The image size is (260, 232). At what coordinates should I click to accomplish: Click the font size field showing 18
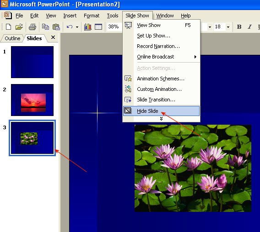(220, 26)
